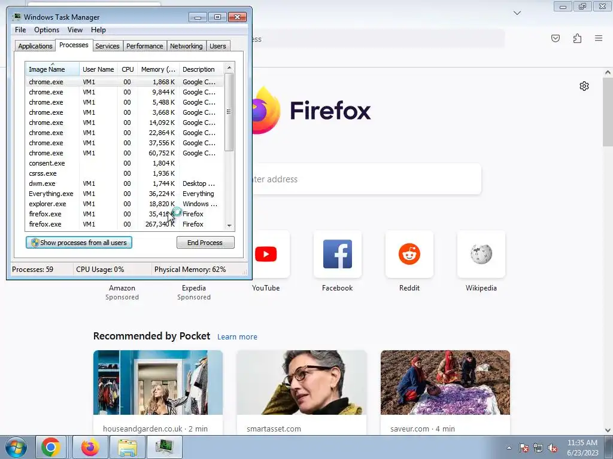Open the Facebook shortcut tile
The height and width of the screenshot is (459, 613).
tap(338, 254)
